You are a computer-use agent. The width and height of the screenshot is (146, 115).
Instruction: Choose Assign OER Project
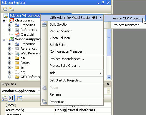(125, 18)
